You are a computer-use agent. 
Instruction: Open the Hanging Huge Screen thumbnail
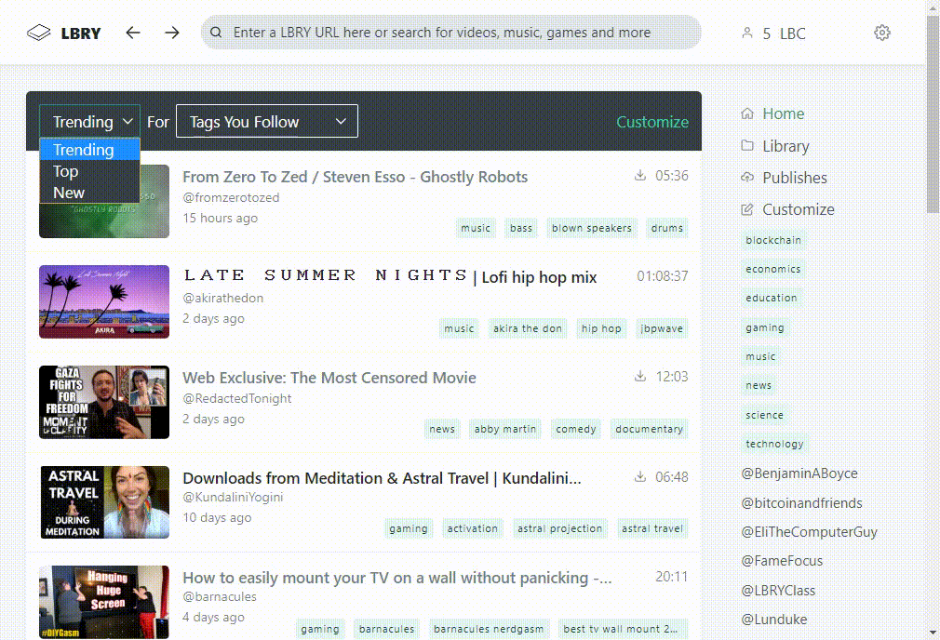click(x=104, y=602)
